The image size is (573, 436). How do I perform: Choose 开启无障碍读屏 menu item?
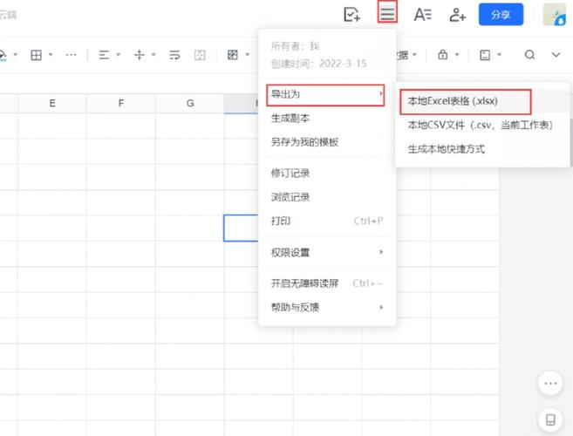pos(327,283)
